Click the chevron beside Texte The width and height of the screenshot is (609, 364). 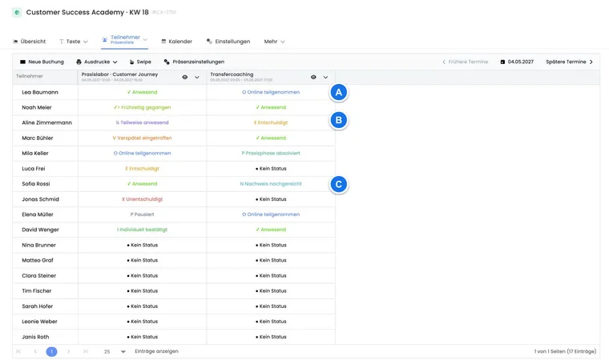tap(86, 42)
